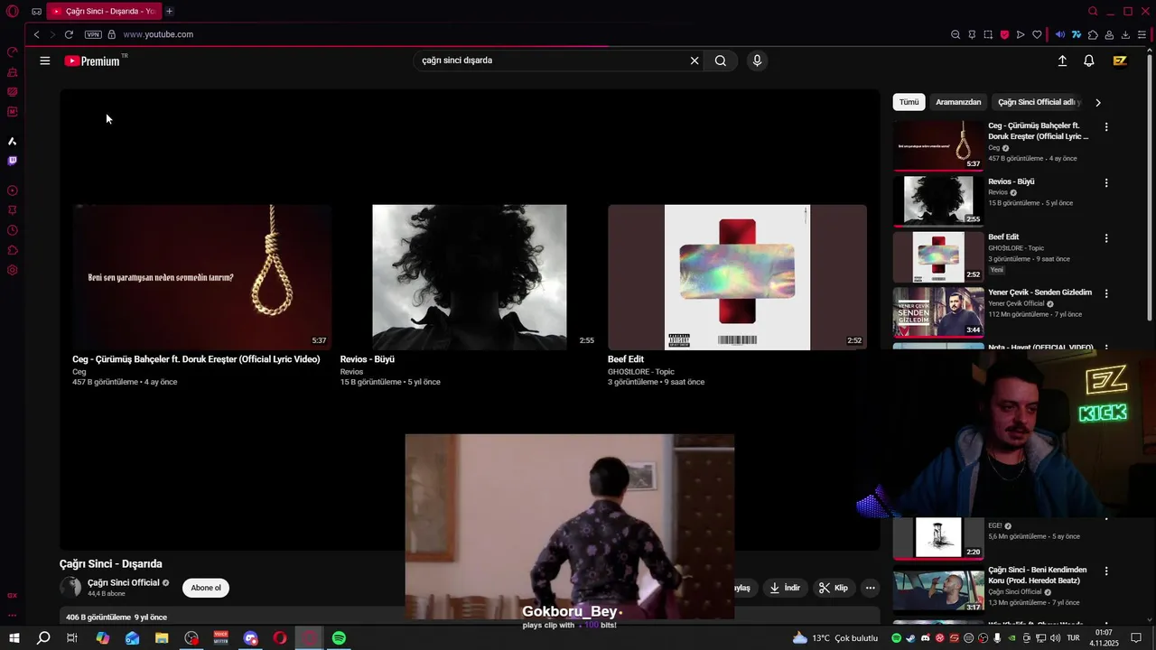Open YouTube notifications bell
This screenshot has width=1156, height=650.
pyautogui.click(x=1089, y=60)
